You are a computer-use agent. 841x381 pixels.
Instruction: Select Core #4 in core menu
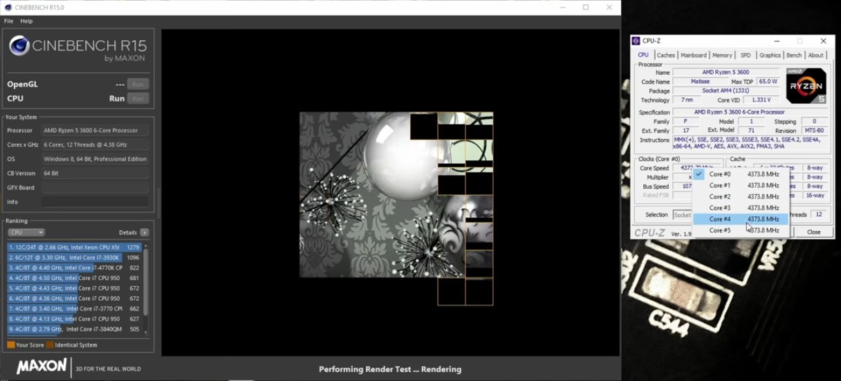click(741, 219)
